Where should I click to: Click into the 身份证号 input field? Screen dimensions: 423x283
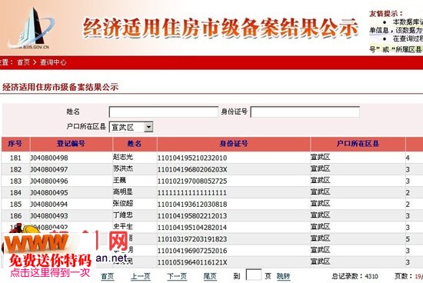pyautogui.click(x=305, y=112)
